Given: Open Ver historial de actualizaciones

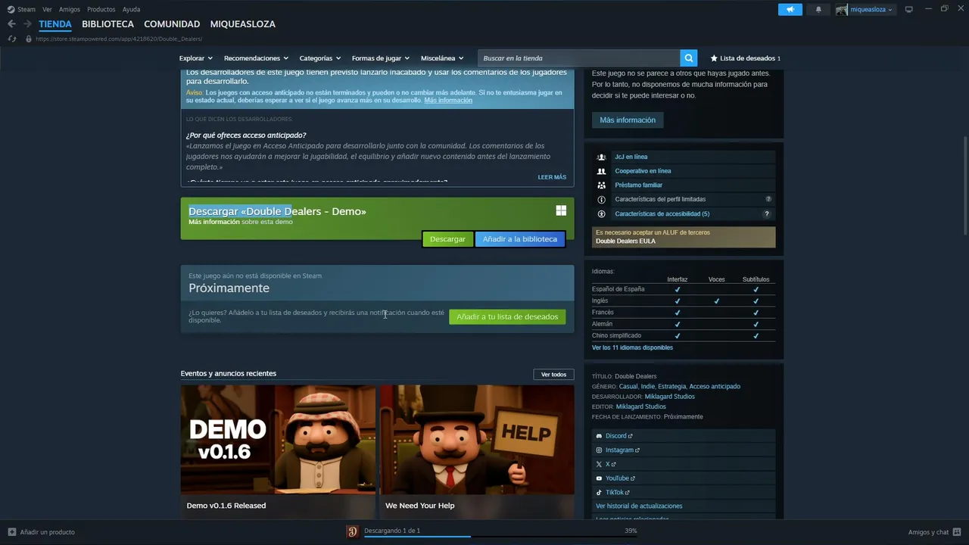Looking at the screenshot, I should tap(639, 506).
